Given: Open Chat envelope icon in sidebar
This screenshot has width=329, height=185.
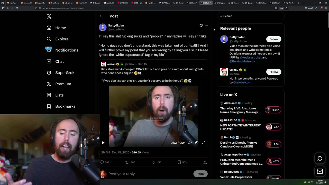Looking at the screenshot, I should click(49, 61).
